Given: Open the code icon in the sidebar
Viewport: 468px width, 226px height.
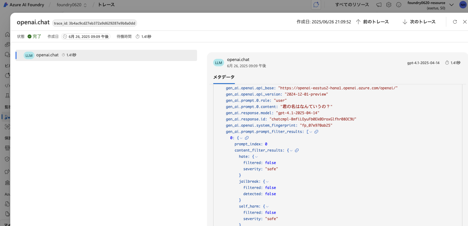Looking at the screenshot, I should click(x=7, y=86).
